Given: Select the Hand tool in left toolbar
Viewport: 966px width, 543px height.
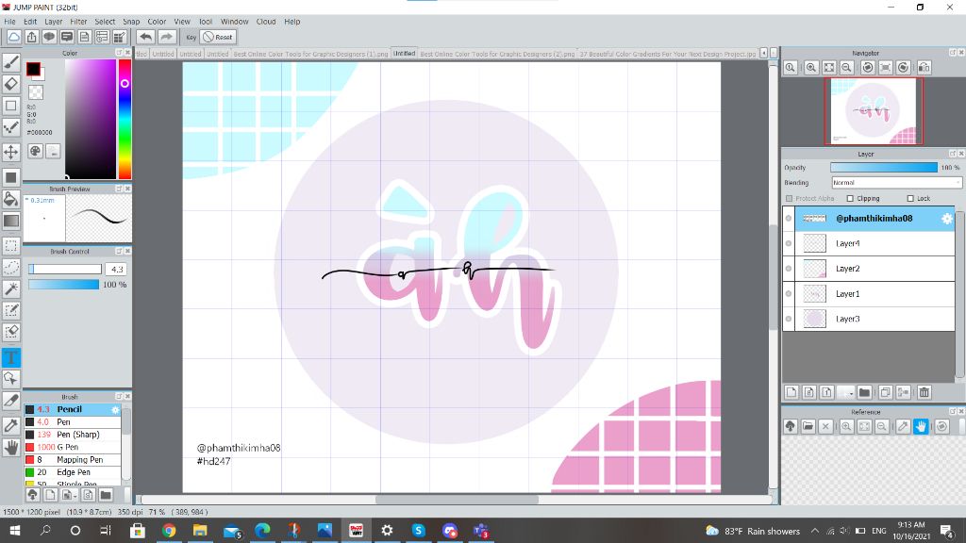Looking at the screenshot, I should [11, 448].
